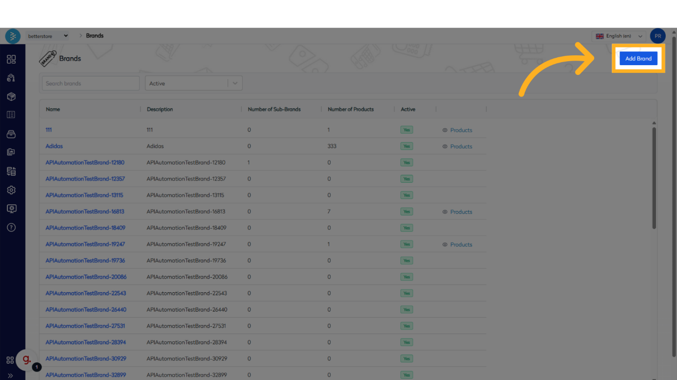Open the Adidas brand link
The height and width of the screenshot is (380, 677).
coord(54,146)
